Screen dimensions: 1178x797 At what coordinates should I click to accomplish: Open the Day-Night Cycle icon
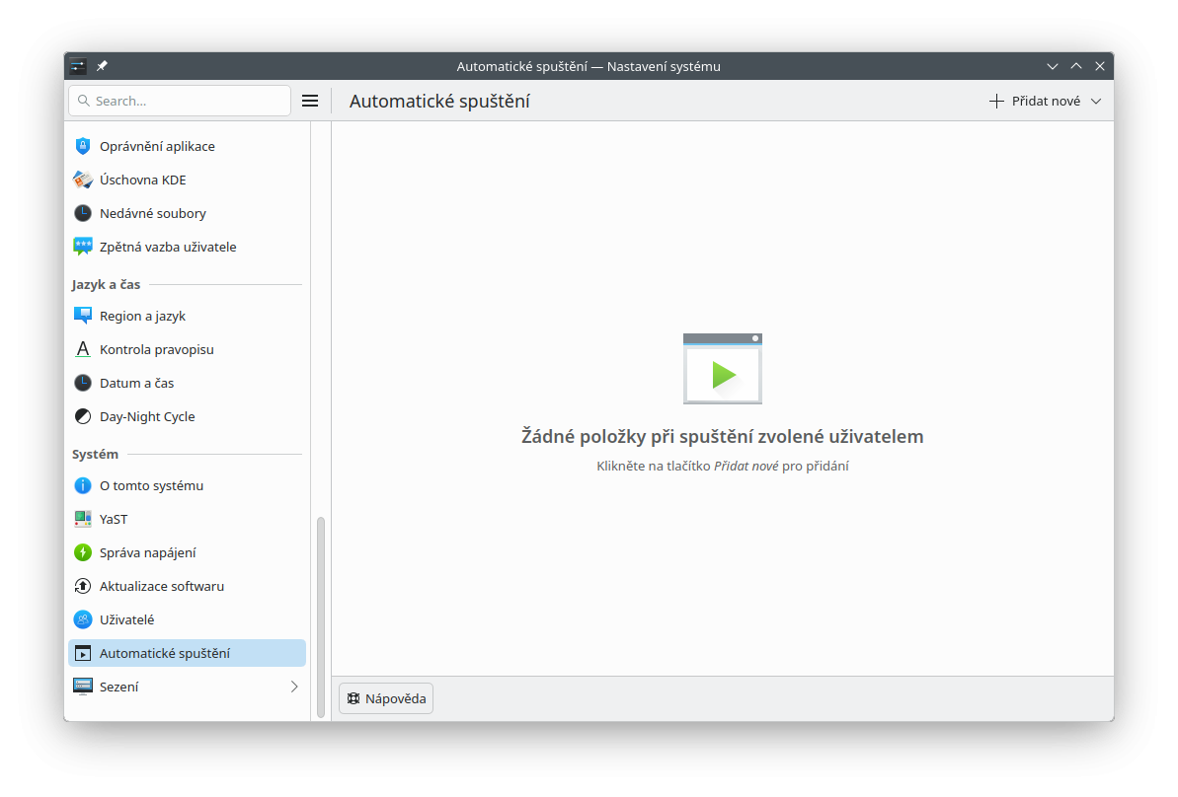[x=83, y=416]
